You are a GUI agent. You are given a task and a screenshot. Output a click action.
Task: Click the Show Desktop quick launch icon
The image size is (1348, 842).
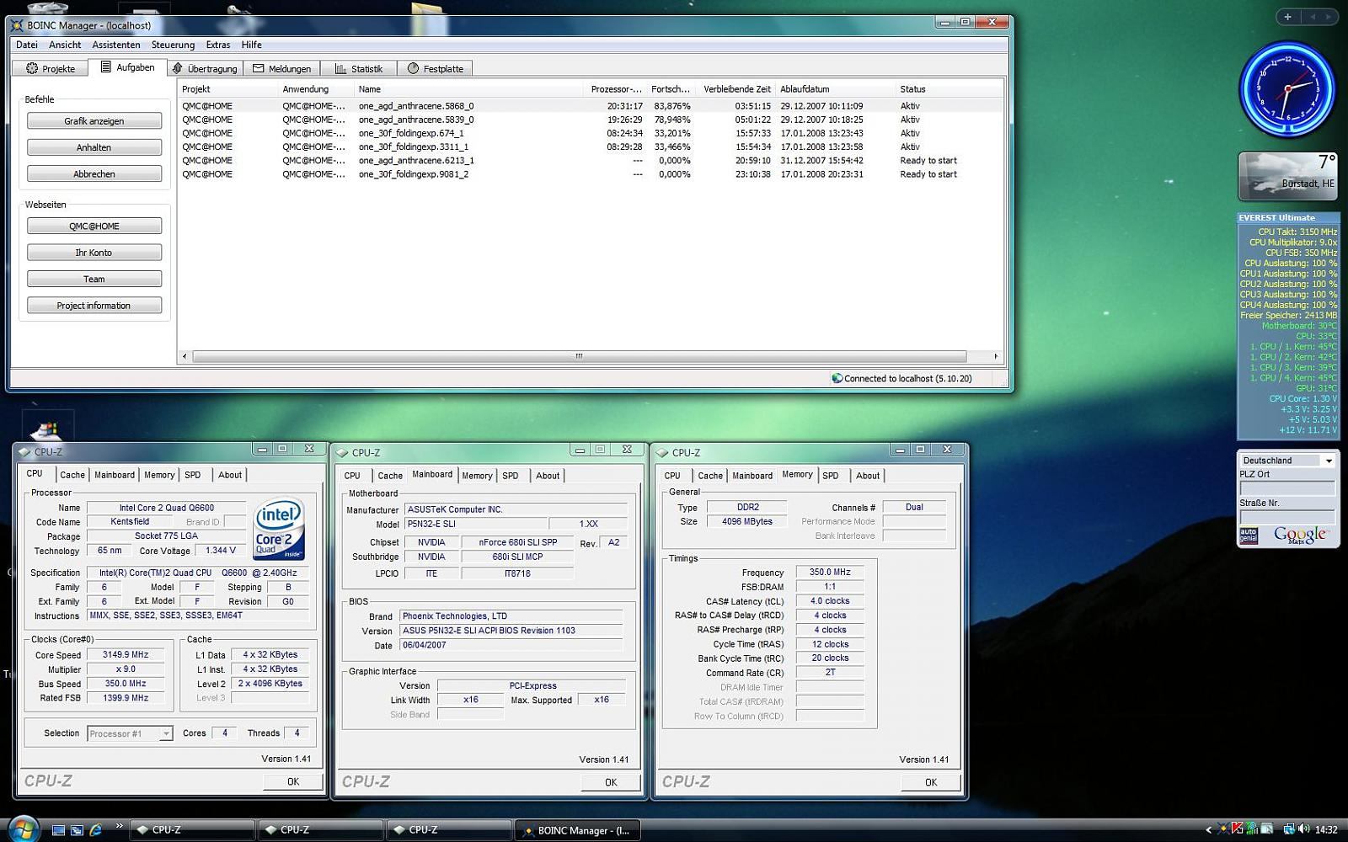coord(58,830)
